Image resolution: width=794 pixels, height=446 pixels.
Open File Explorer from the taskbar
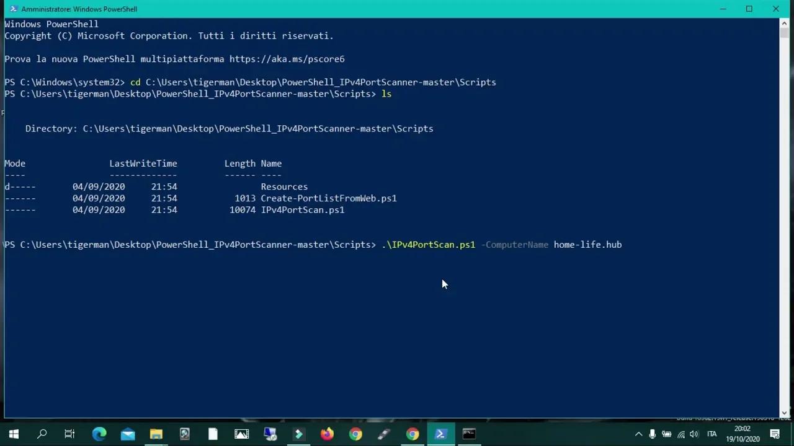[x=156, y=434]
